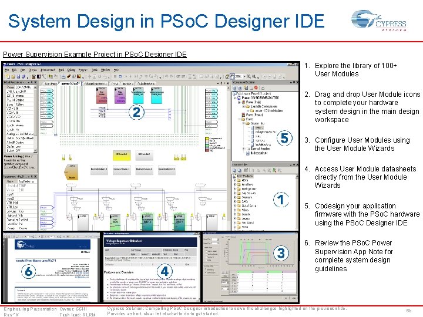Collapse the Power [CY8C28645] project node
423x317 pixels.
[235, 98]
